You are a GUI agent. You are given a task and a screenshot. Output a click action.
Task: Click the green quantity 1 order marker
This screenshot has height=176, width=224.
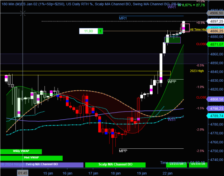100,31
